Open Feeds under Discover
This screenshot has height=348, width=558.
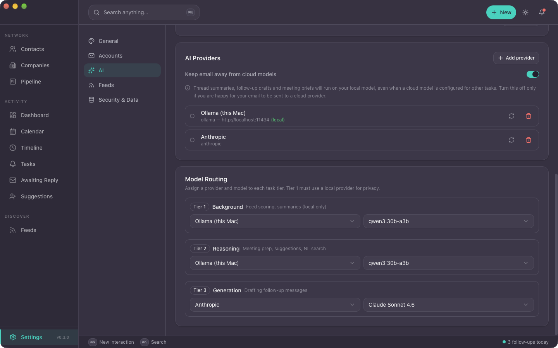39,230
